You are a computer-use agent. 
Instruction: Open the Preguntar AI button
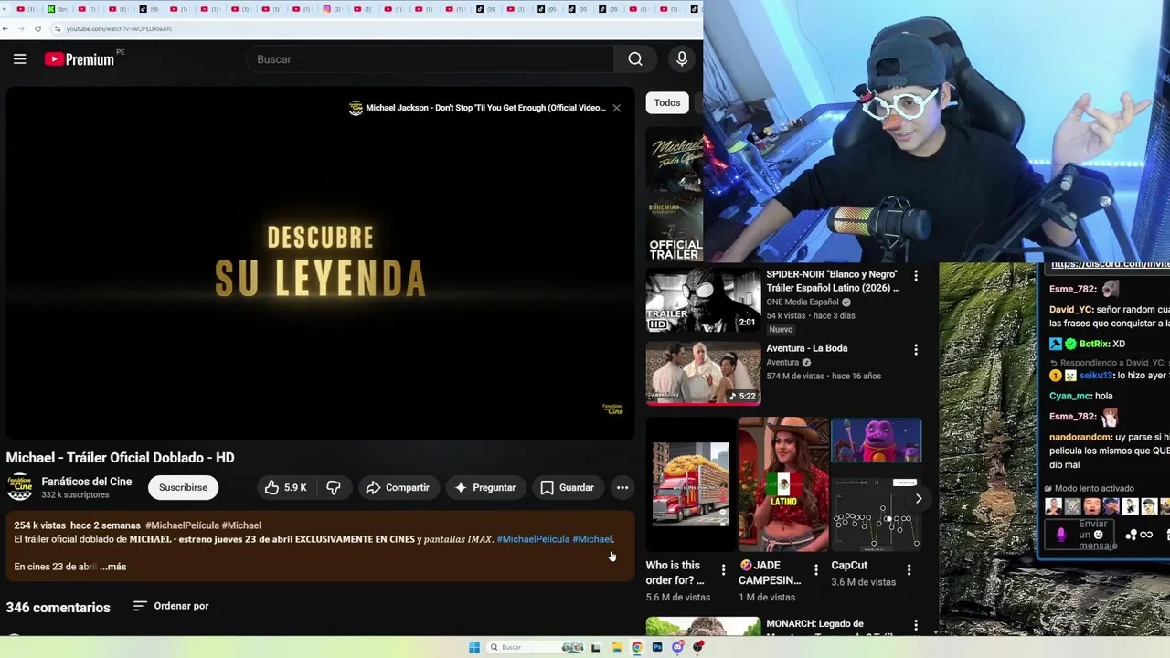click(485, 488)
